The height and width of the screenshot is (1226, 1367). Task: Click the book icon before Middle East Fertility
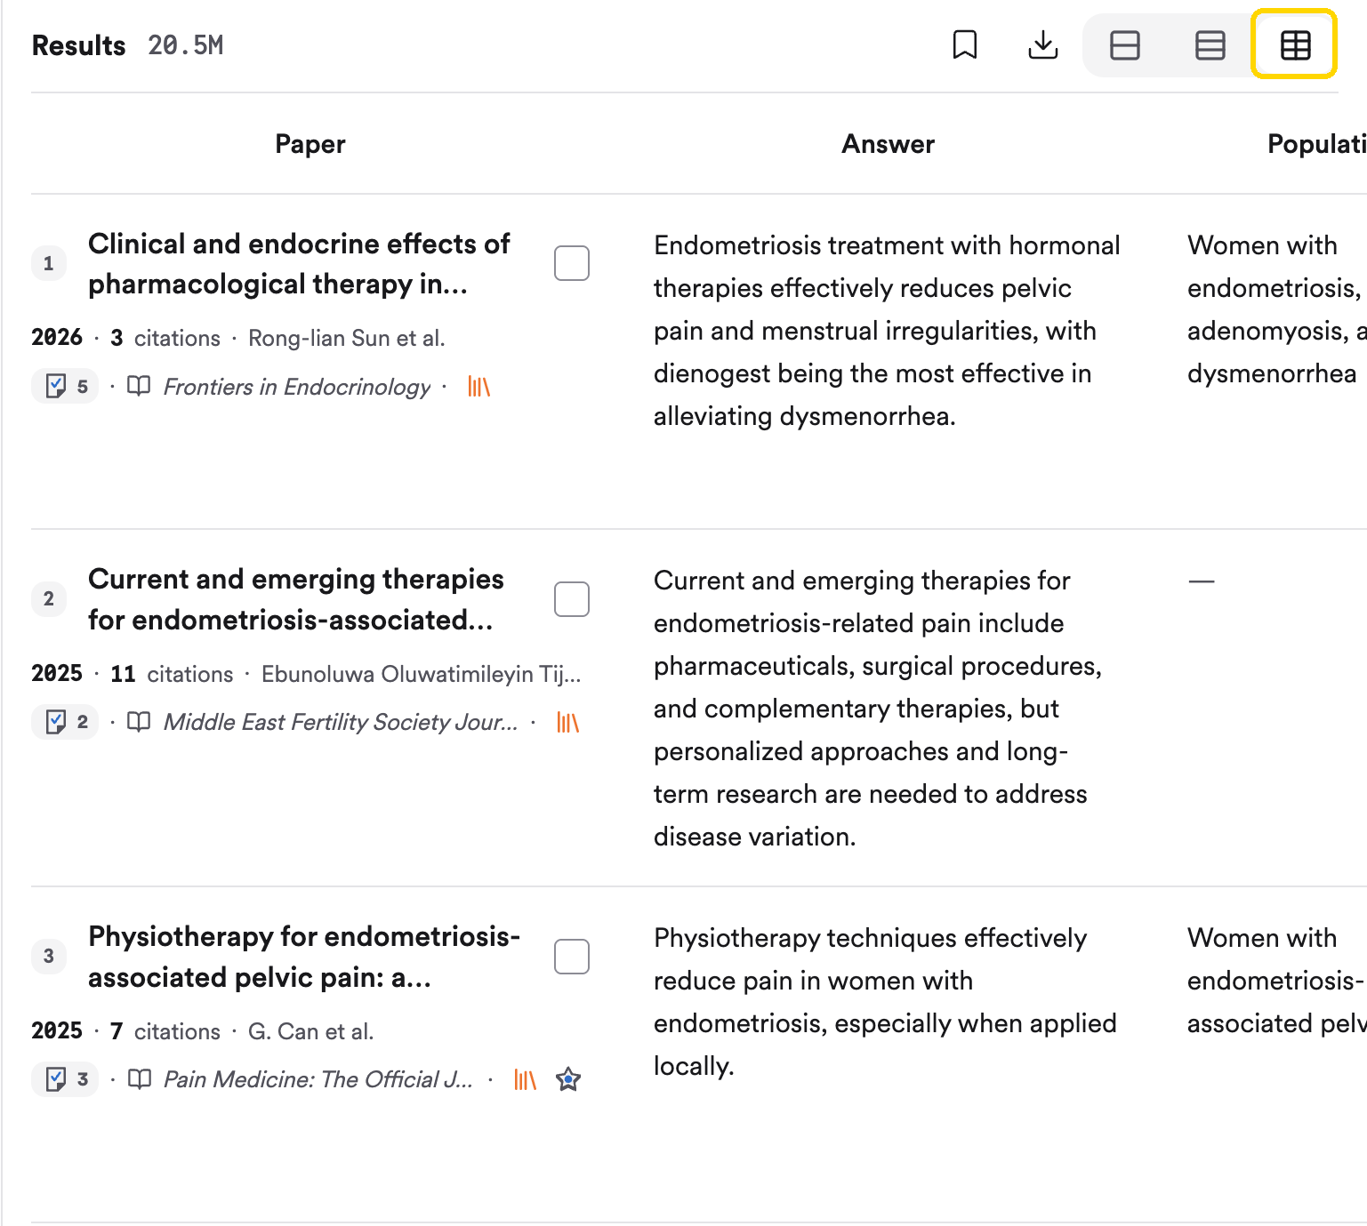(139, 722)
